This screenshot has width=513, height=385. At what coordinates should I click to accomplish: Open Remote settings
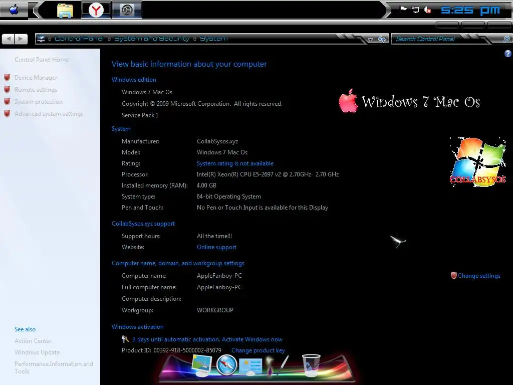[36, 90]
